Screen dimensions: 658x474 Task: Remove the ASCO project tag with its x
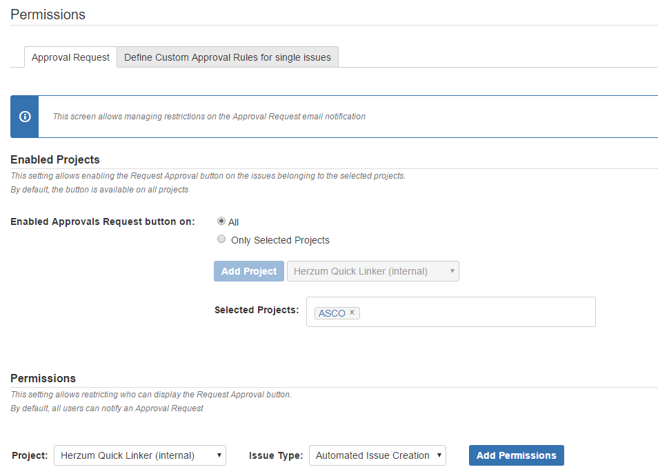coord(352,313)
